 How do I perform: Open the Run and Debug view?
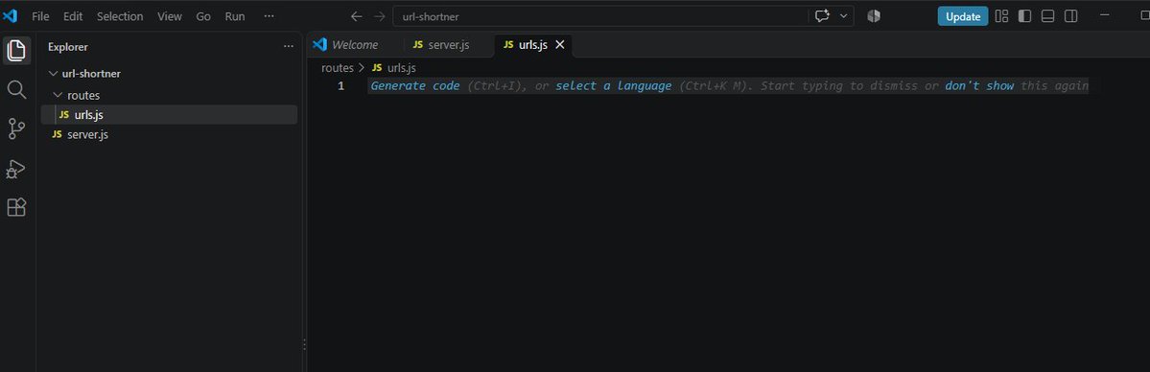point(16,169)
